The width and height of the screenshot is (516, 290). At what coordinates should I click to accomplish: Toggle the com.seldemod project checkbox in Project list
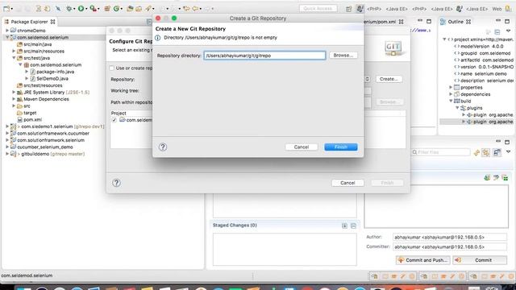click(x=114, y=120)
